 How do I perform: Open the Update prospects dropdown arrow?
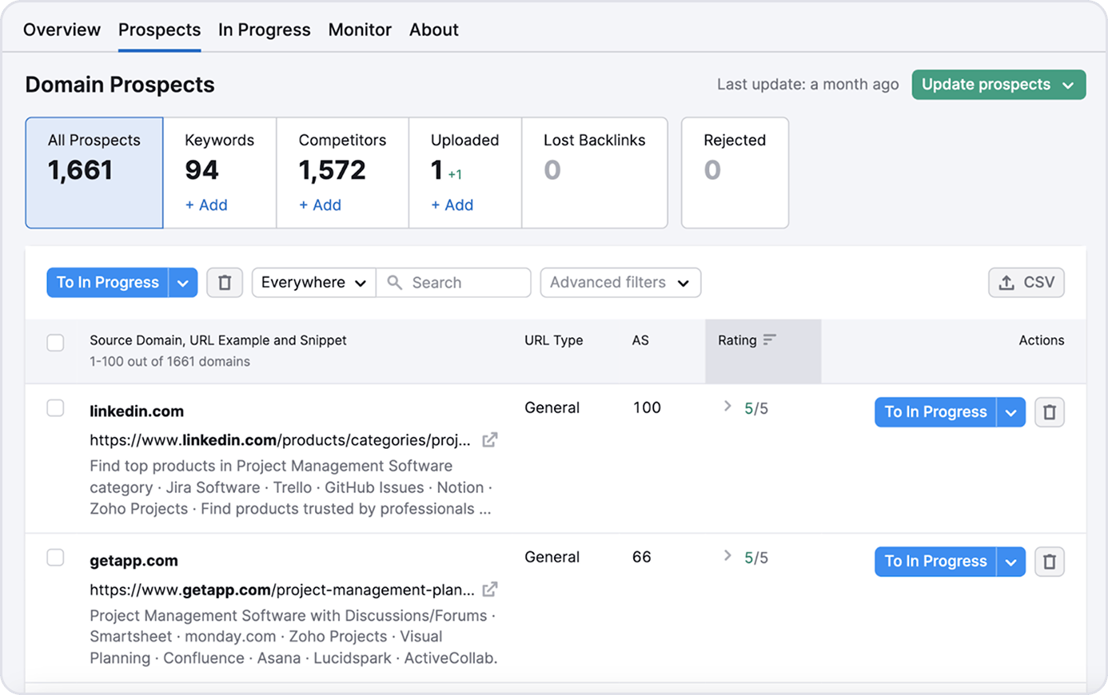1068,85
